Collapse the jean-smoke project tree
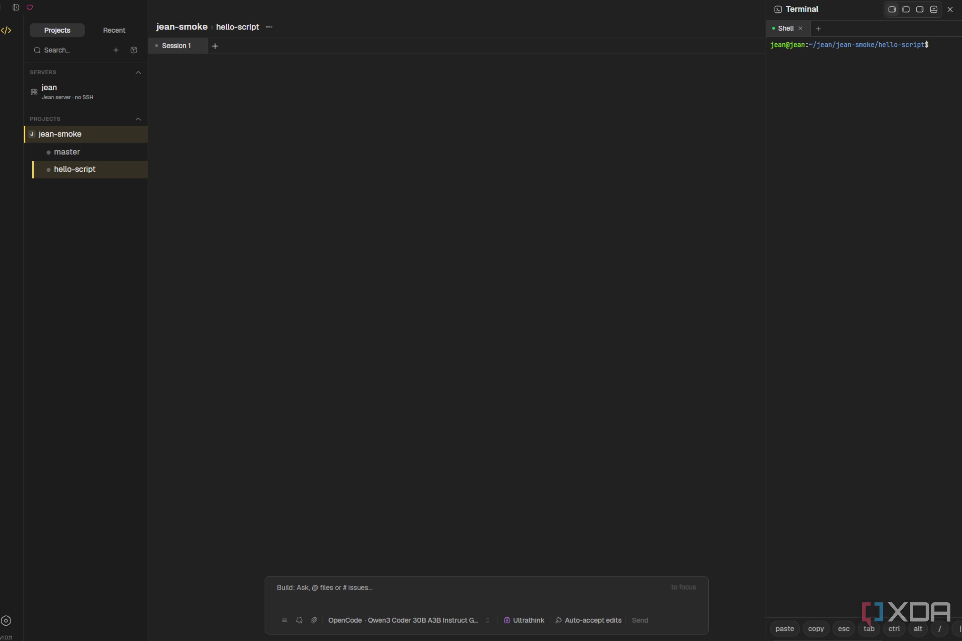The height and width of the screenshot is (641, 962). click(86, 134)
